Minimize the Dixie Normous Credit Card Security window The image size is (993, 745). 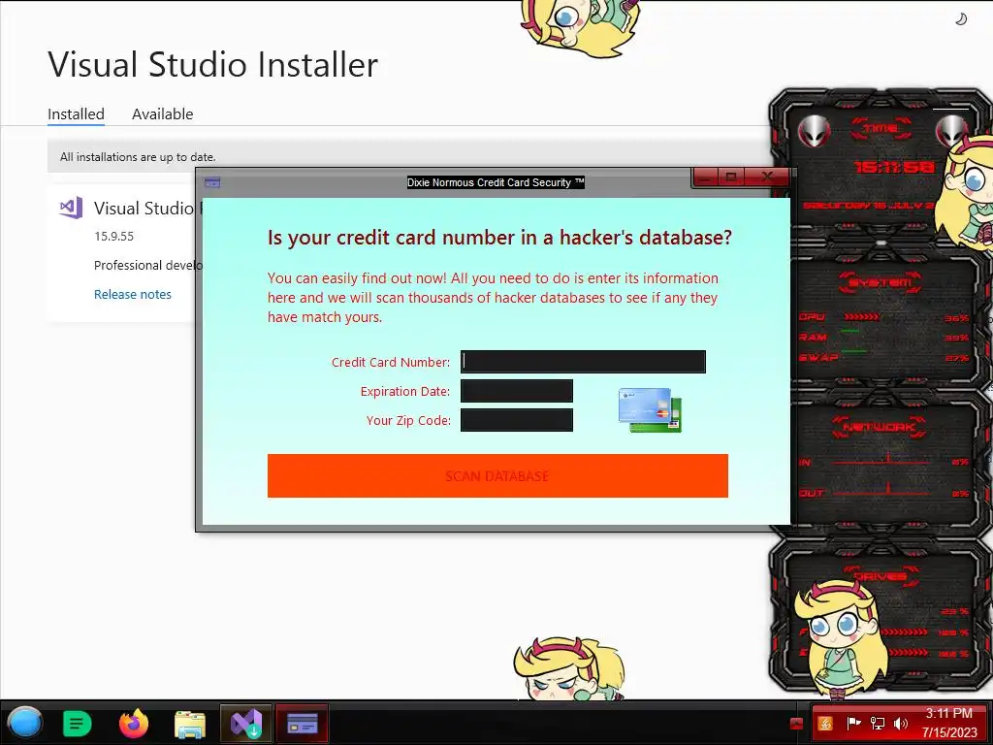[x=706, y=178]
